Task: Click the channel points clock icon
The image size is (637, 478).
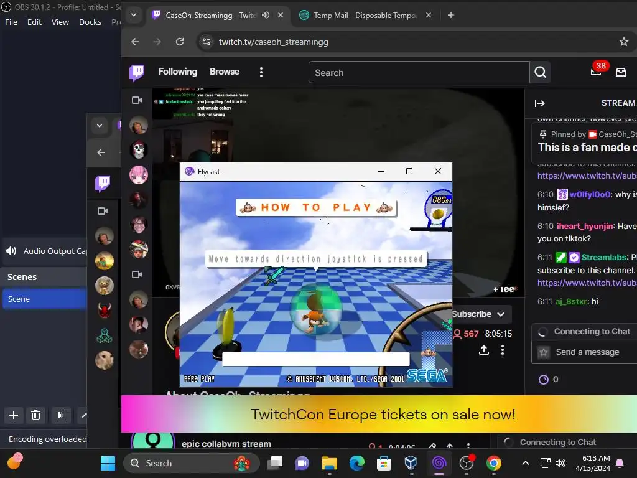Action: tap(543, 379)
